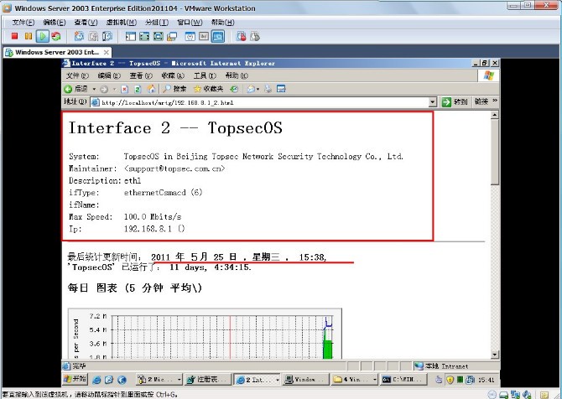This screenshot has width=562, height=399.
Task: Click the IE Back (后退) button
Action: (75, 88)
